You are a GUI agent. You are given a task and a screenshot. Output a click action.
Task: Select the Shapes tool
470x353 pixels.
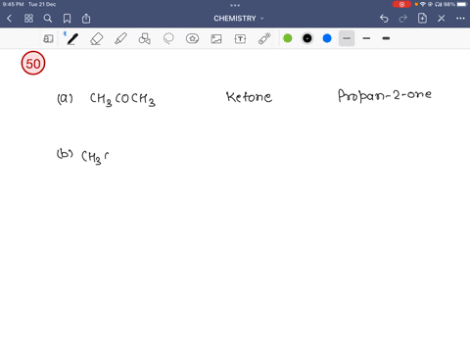click(x=145, y=38)
